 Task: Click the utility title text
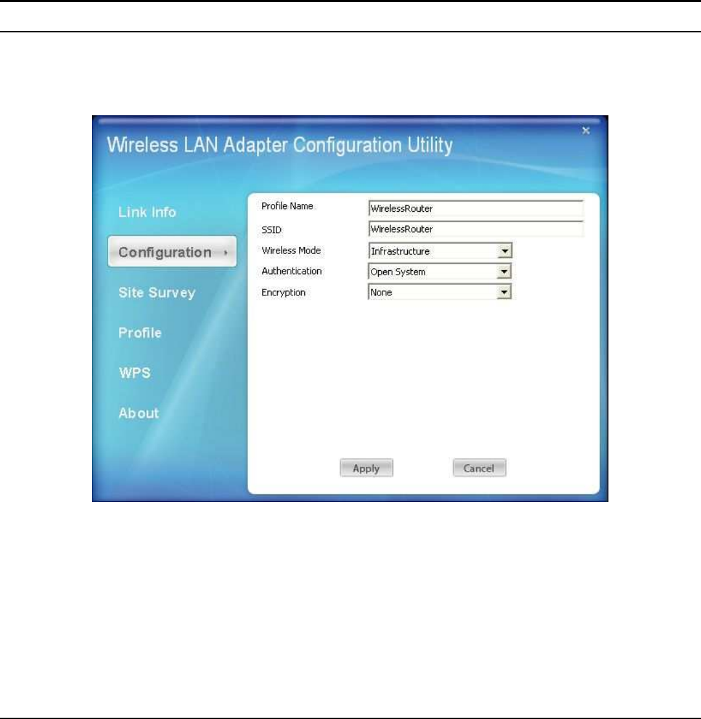pos(280,145)
